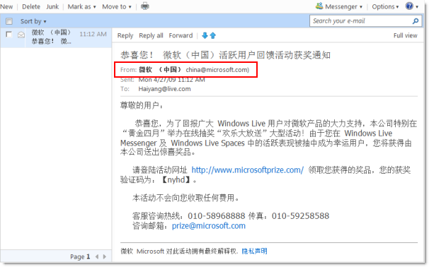Click the envelope icon on the 11:12 AM message

point(21,35)
